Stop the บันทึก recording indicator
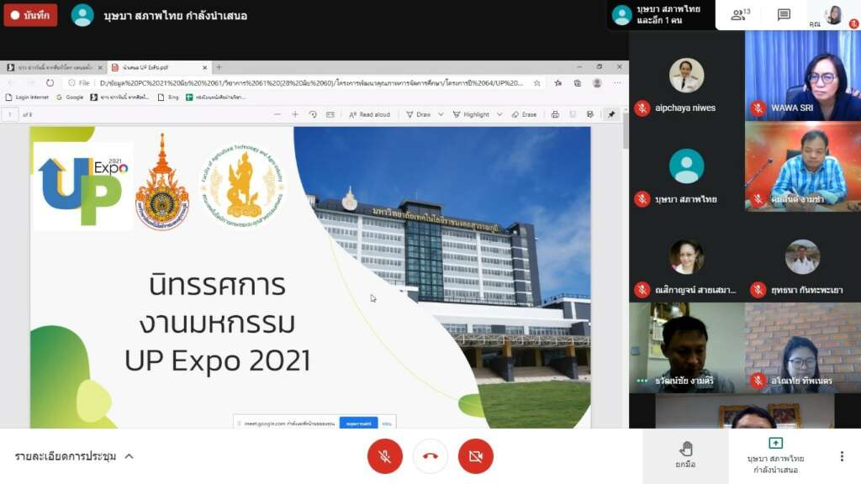 30,15
